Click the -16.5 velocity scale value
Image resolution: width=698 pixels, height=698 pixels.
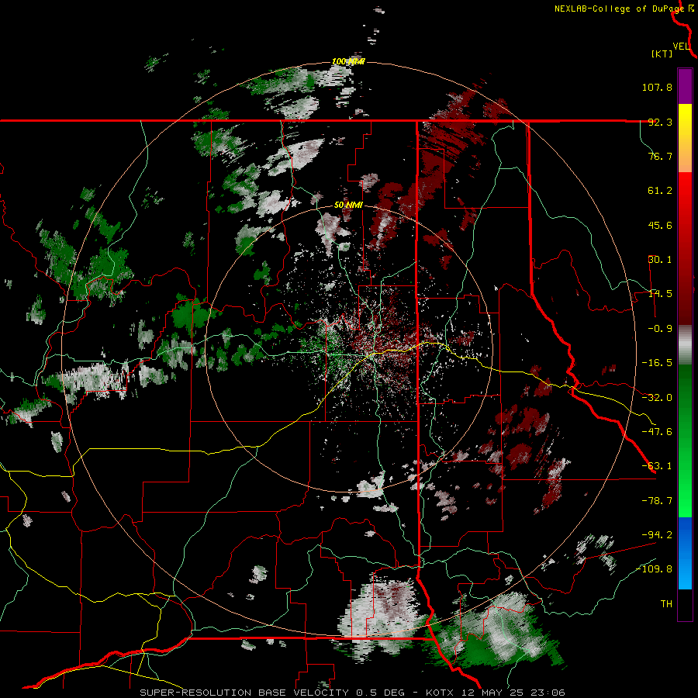click(x=657, y=363)
